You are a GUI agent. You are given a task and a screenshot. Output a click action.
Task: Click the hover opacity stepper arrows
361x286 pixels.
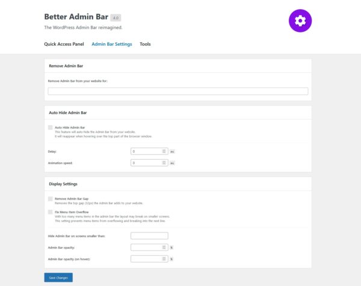[x=164, y=259]
